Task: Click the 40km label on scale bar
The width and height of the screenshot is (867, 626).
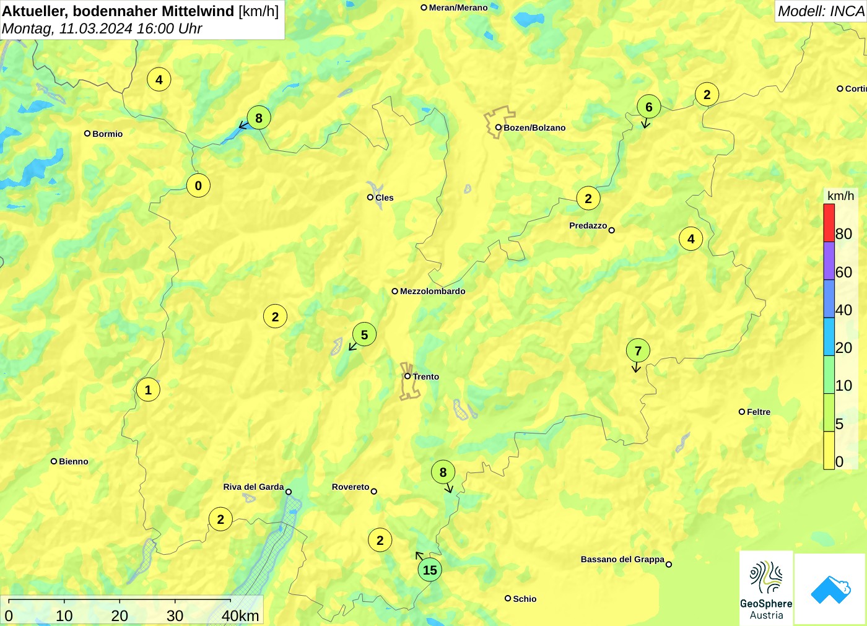Action: [x=240, y=615]
